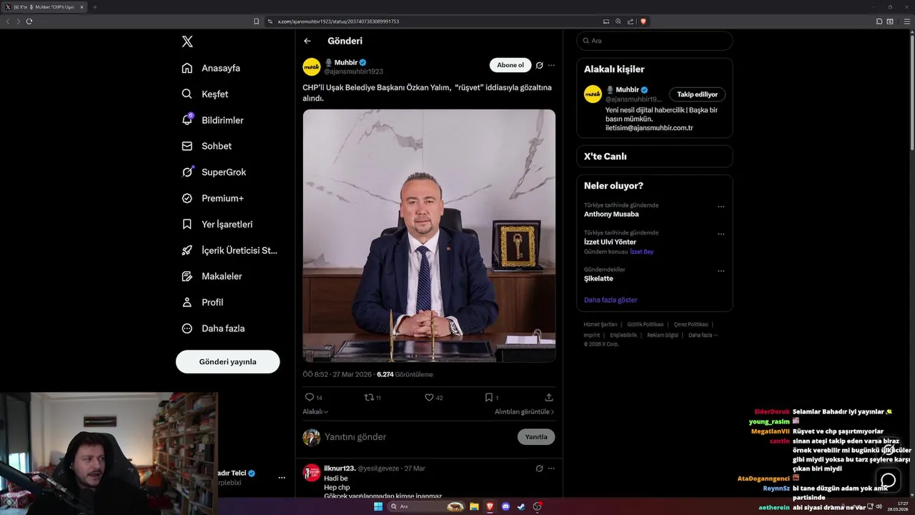This screenshot has height=515, width=915.
Task: Bookmark the post with the bookmark icon
Action: point(489,397)
